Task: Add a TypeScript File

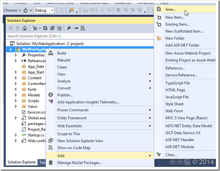Action: (x=185, y=83)
